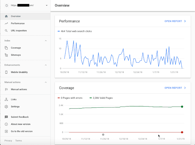Screen dimensions: 195x145
Task: Click the Coverage pages icon
Action: click(x=6, y=48)
